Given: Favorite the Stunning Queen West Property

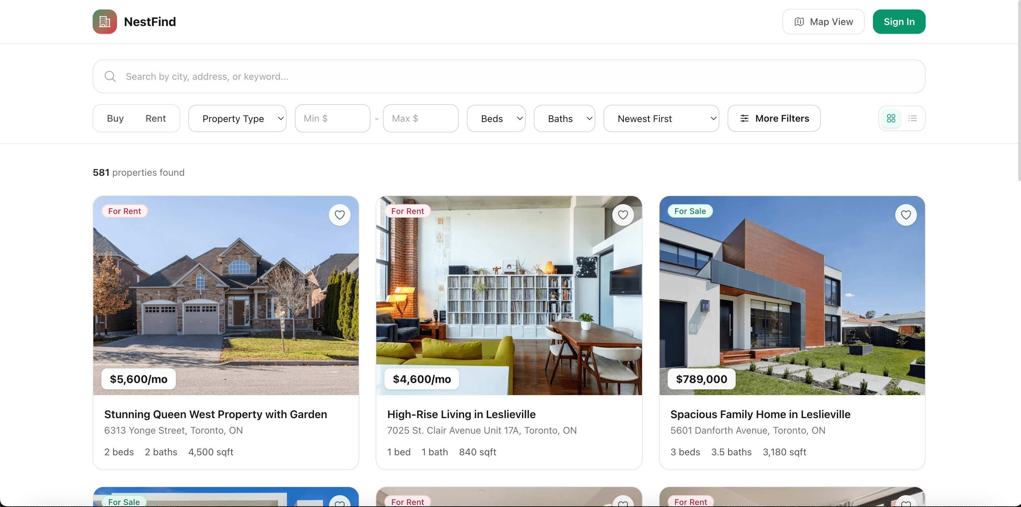Looking at the screenshot, I should [x=339, y=214].
